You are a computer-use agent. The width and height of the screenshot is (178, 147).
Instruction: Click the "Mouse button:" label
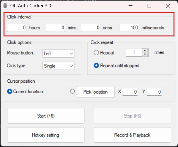pyautogui.click(x=21, y=53)
